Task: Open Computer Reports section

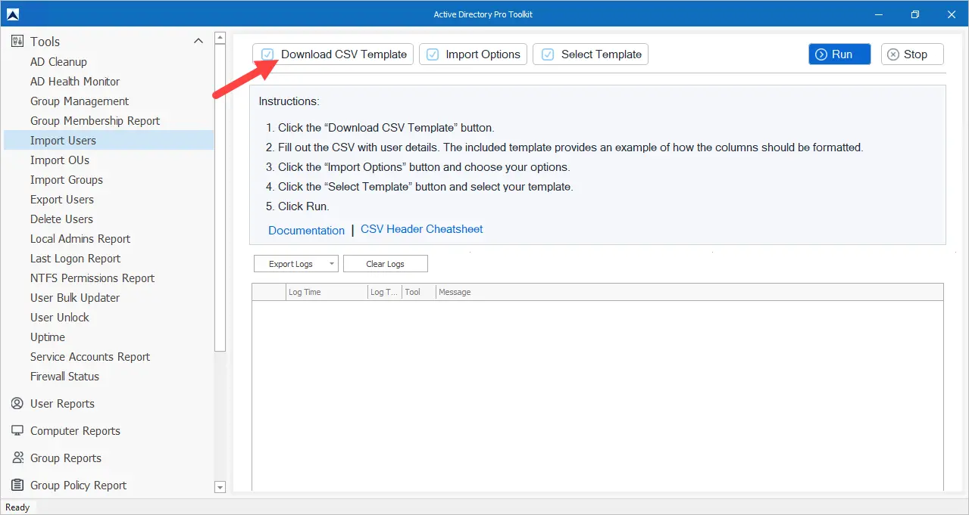Action: [x=75, y=431]
